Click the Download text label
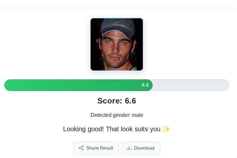 pos(144,148)
